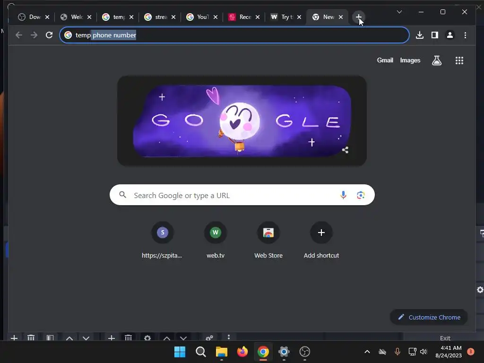
Task: Close the Dow tab
Action: pos(47,17)
